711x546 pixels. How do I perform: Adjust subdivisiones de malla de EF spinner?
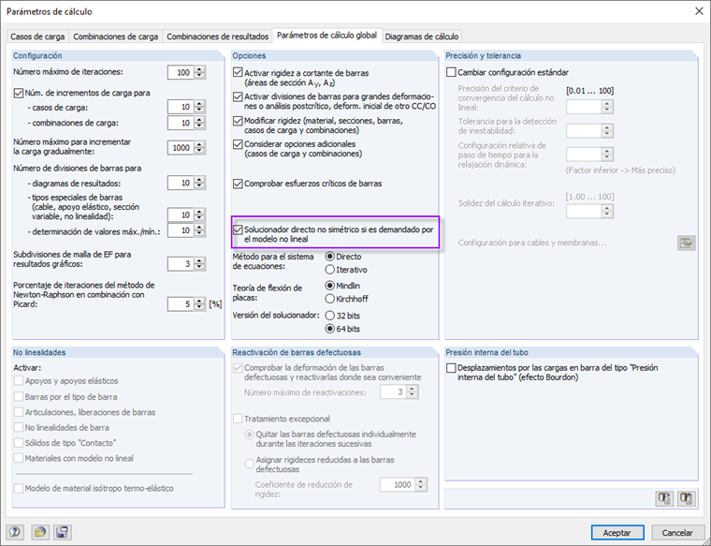[199, 264]
